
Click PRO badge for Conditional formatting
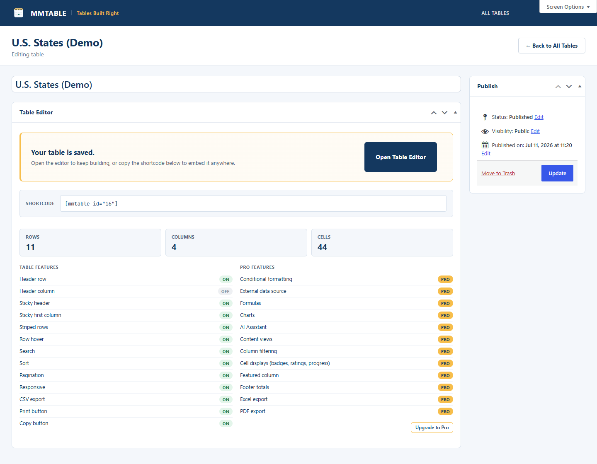click(445, 279)
